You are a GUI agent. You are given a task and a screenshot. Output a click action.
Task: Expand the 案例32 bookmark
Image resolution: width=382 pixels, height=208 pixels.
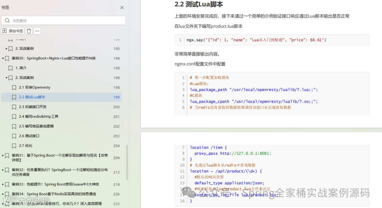3,170
